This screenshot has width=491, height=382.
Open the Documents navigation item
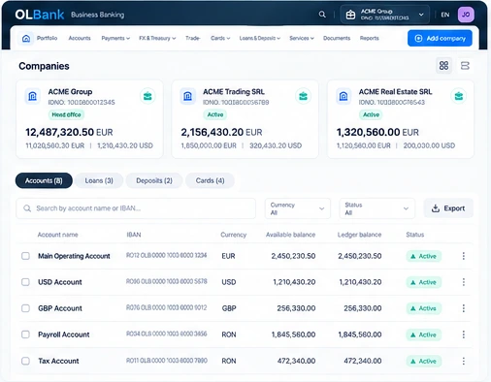tap(337, 38)
